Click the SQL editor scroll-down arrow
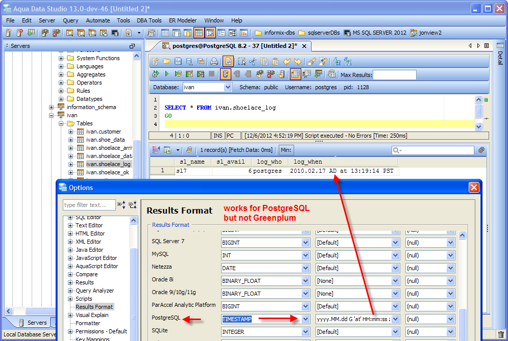The height and width of the screenshot is (341, 508). coord(478,126)
